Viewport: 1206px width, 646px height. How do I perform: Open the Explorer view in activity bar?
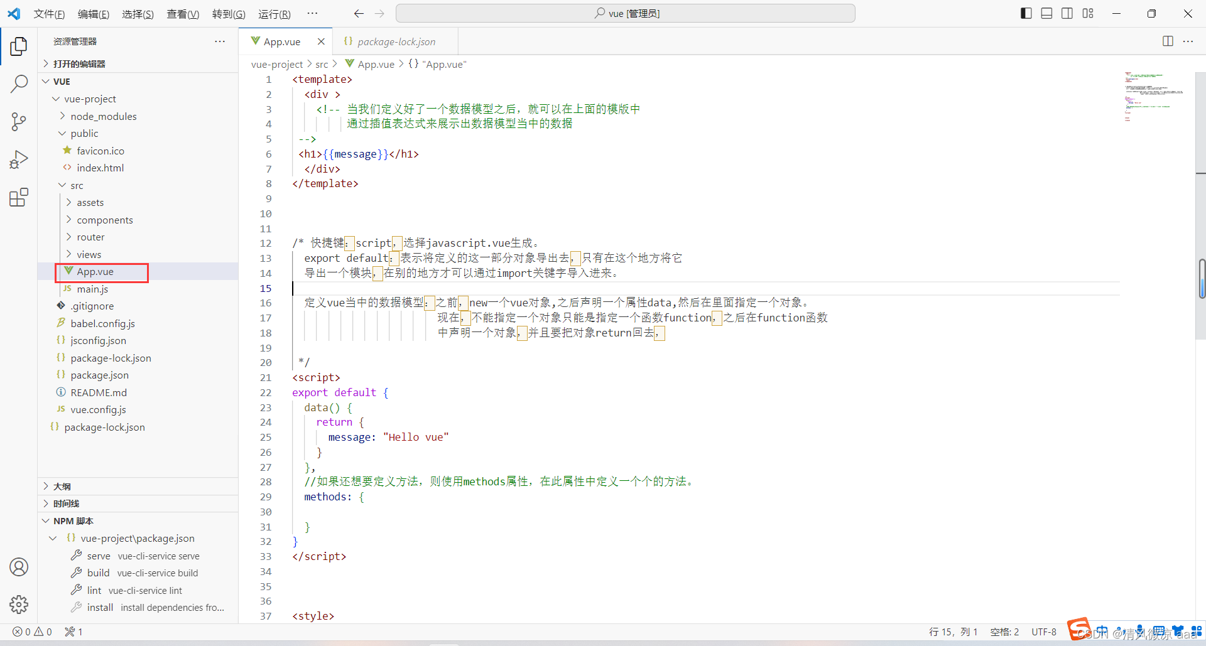coord(19,46)
